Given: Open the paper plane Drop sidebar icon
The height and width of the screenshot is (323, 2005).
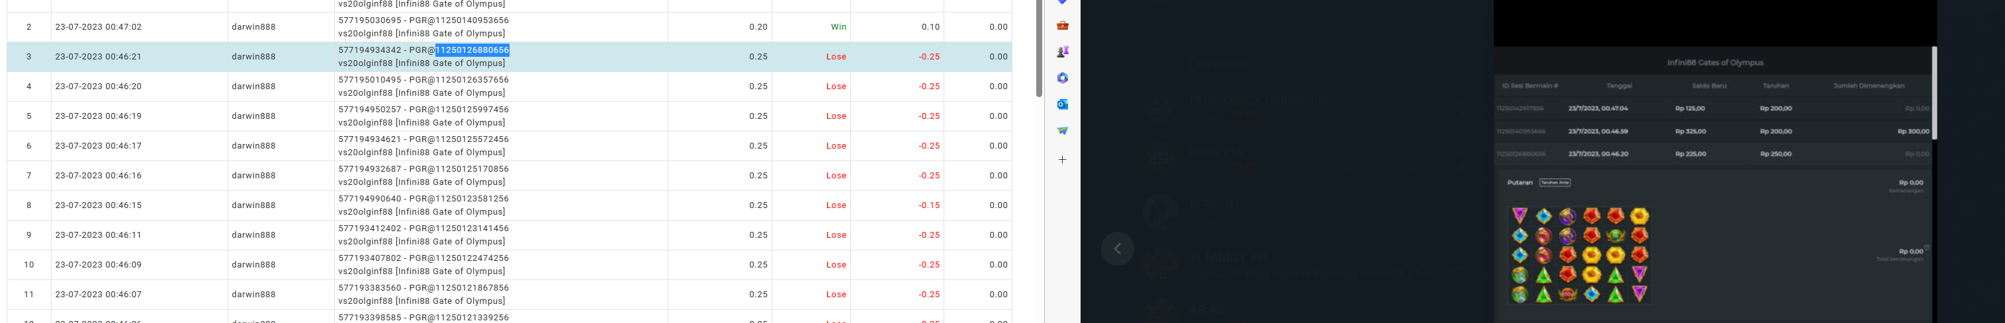Looking at the screenshot, I should tap(1063, 130).
